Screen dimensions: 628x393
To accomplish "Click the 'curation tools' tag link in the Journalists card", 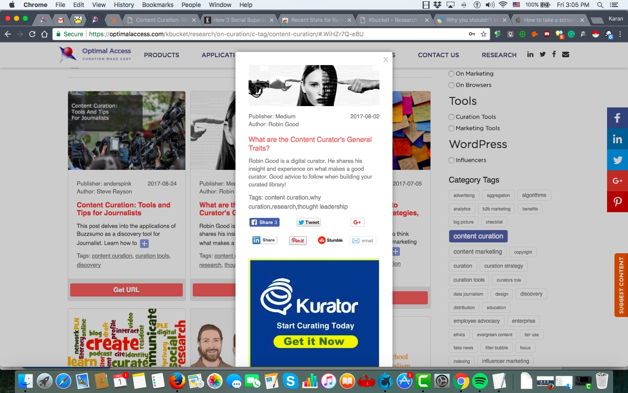I will tap(152, 256).
